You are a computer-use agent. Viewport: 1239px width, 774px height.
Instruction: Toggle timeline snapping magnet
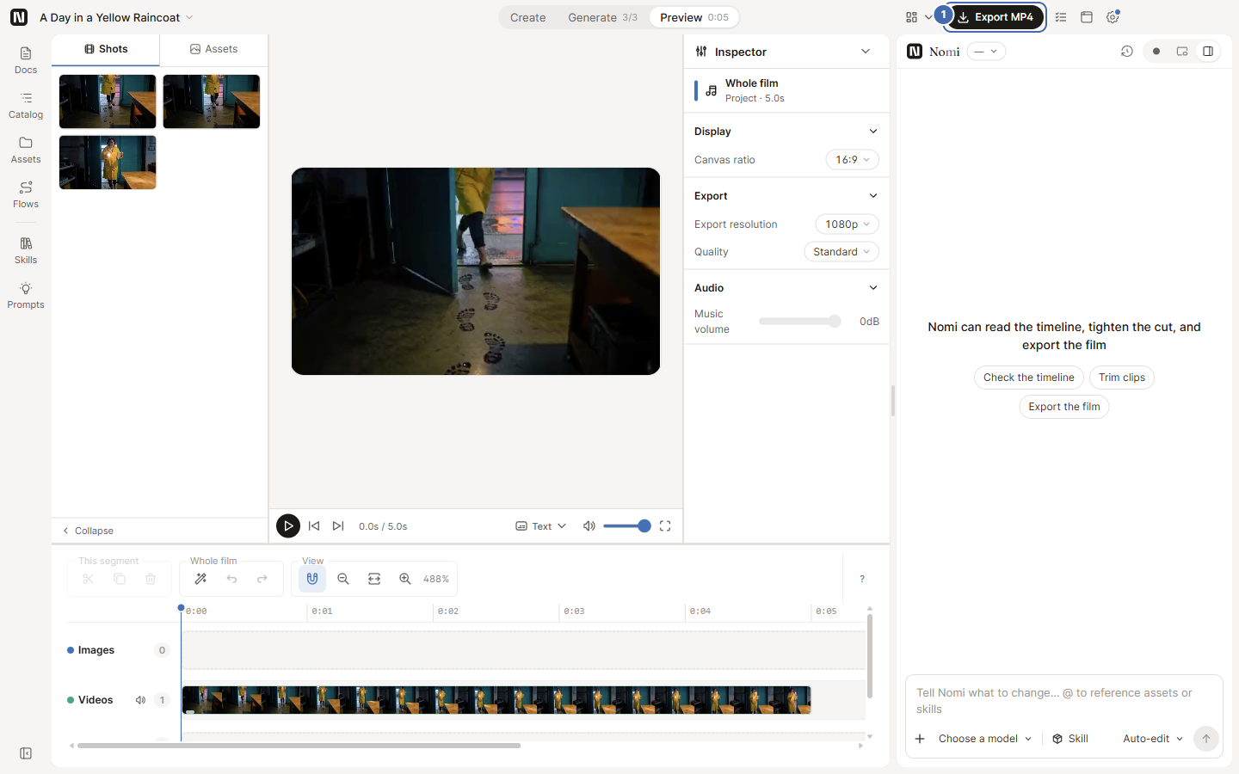point(312,579)
